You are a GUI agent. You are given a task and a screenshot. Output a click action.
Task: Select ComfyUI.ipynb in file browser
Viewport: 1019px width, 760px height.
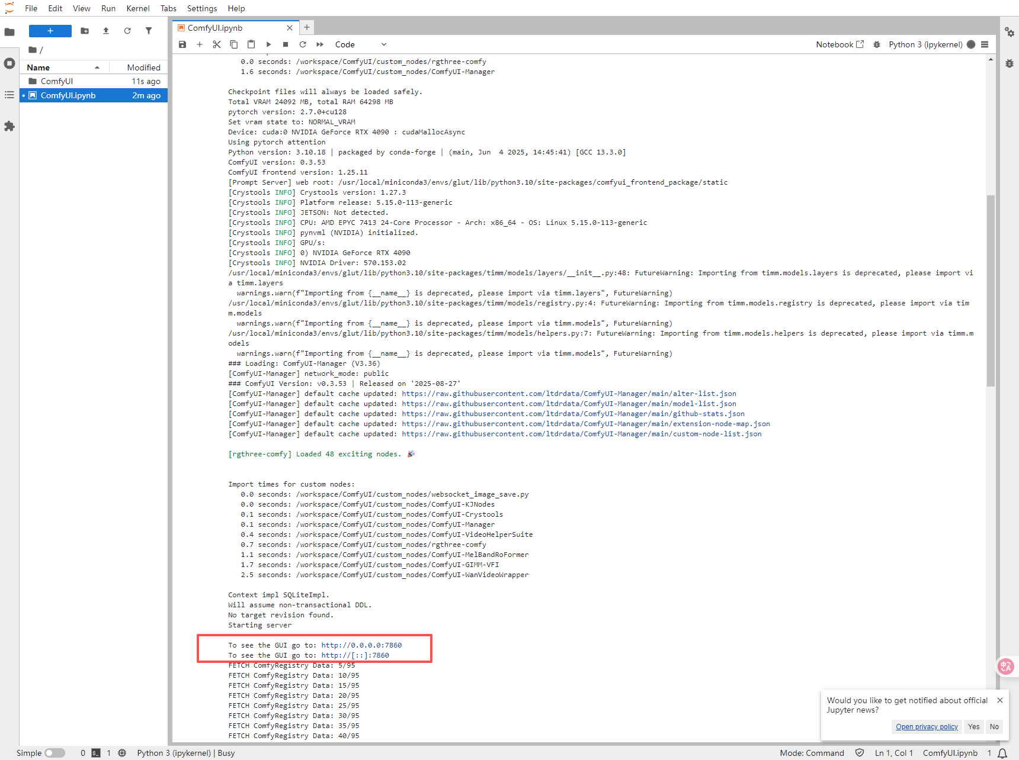(94, 95)
